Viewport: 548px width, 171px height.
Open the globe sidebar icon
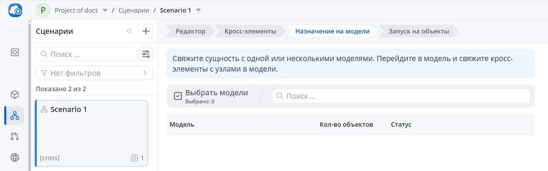(15, 158)
